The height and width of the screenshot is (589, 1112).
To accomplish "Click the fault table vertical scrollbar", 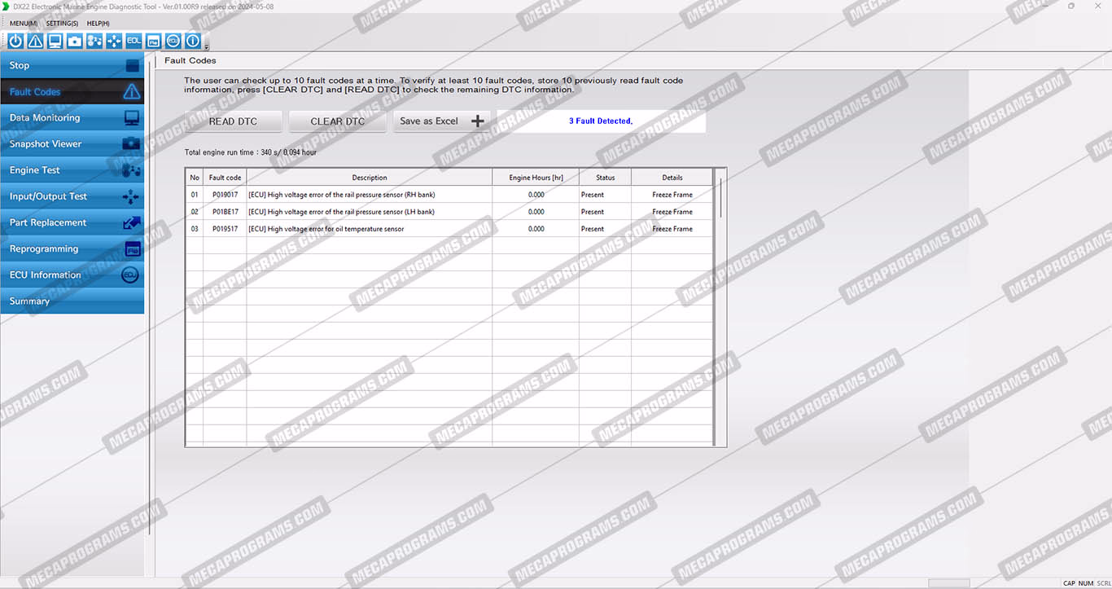I will tap(720, 196).
